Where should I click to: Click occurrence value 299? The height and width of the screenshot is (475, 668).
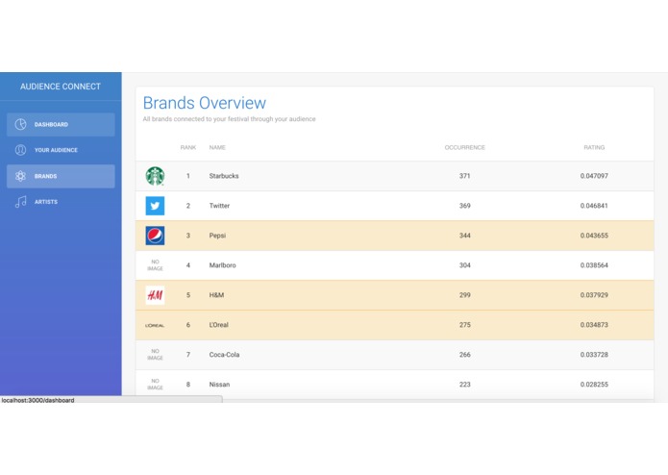(x=465, y=295)
